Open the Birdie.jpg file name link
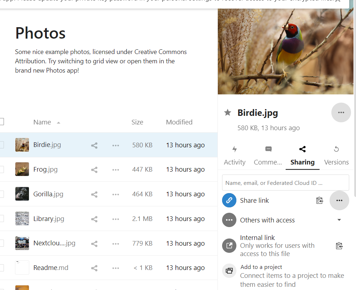Image resolution: width=356 pixels, height=290 pixels. (47, 145)
